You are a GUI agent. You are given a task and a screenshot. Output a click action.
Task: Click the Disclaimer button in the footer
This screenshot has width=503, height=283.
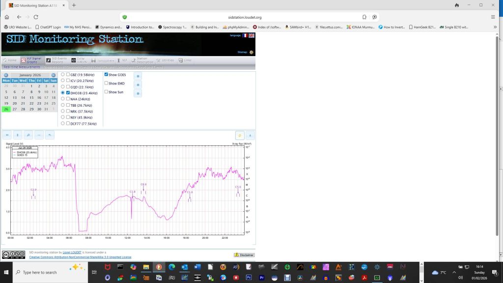244,255
